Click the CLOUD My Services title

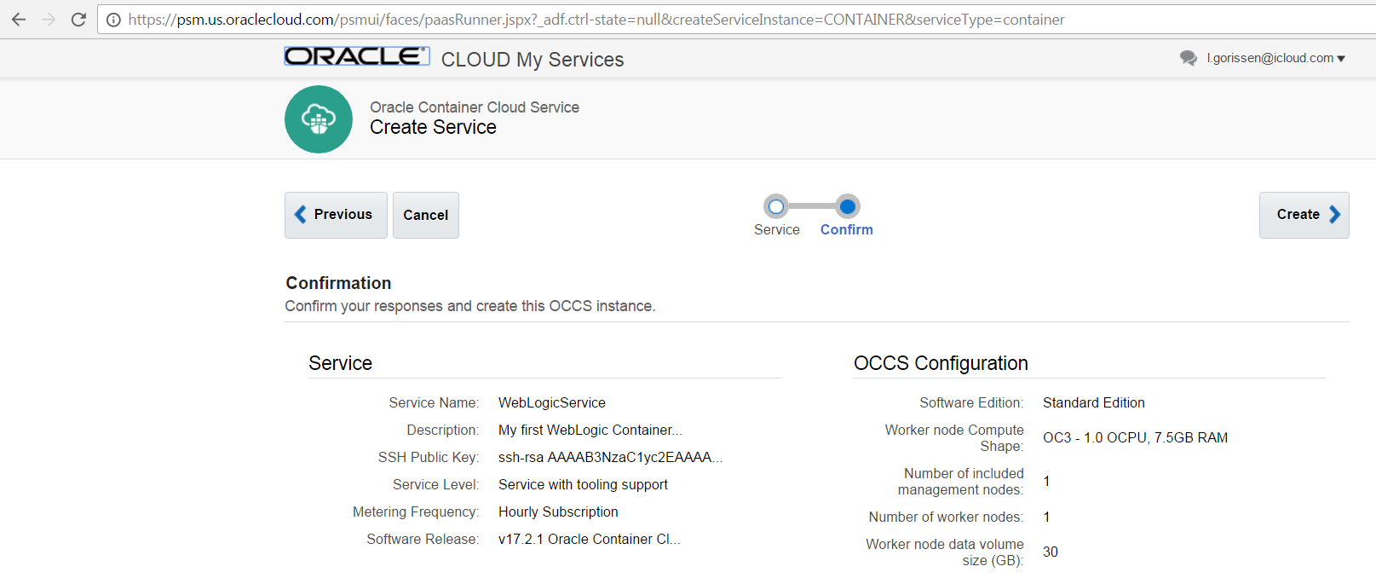[533, 60]
